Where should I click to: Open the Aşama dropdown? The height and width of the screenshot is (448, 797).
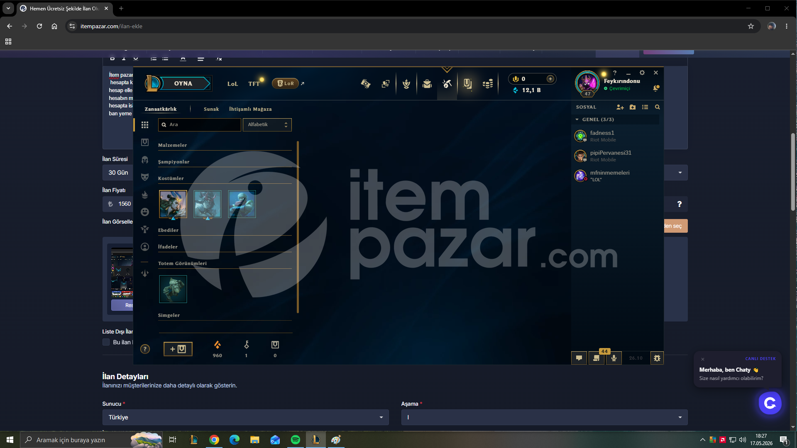point(544,417)
